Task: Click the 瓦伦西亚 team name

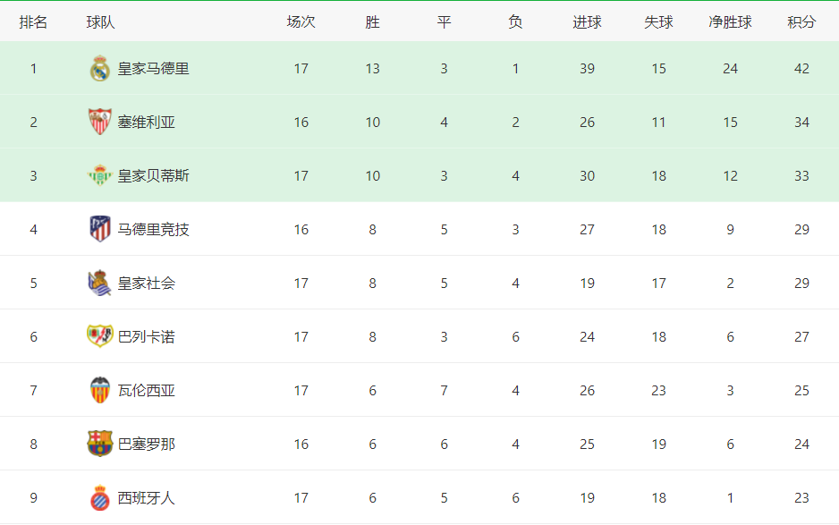Action: click(x=147, y=391)
